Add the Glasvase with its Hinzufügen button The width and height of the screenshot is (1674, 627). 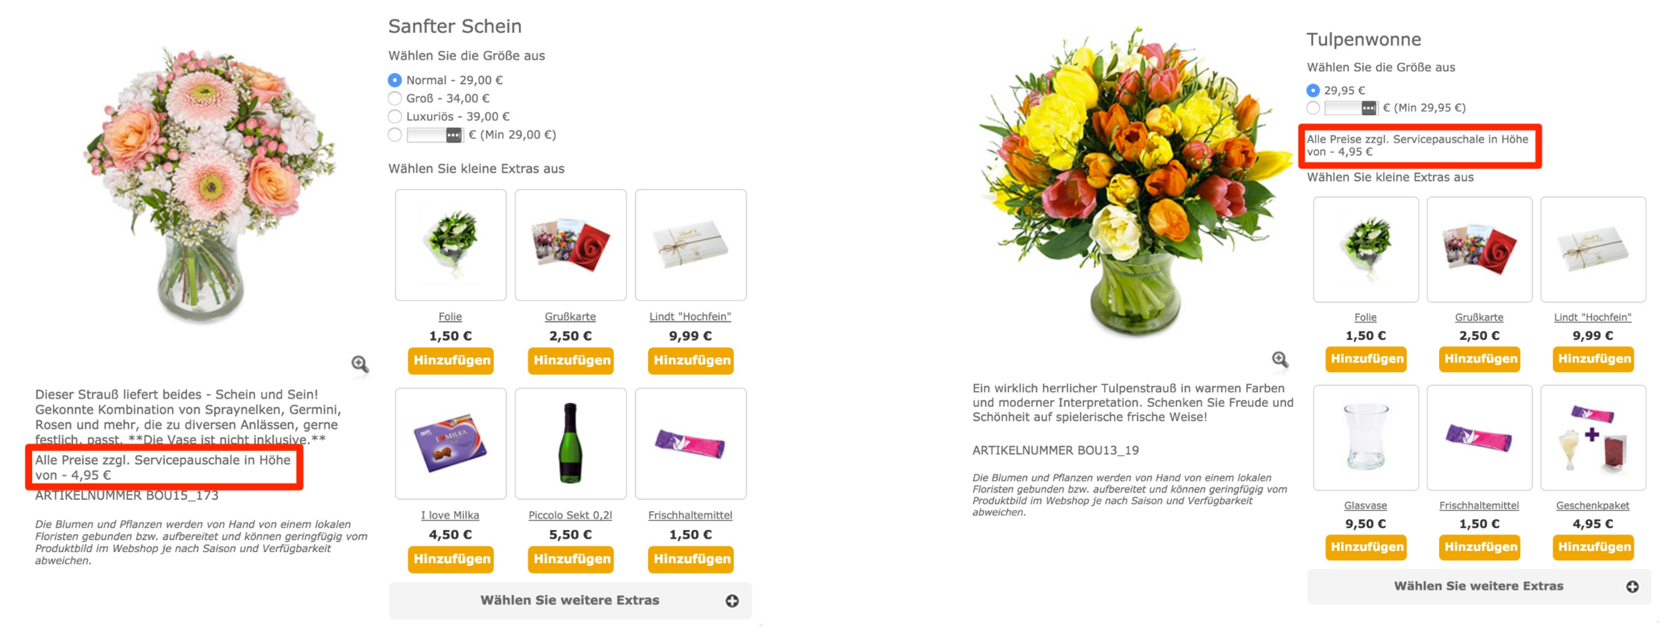pyautogui.click(x=1365, y=547)
